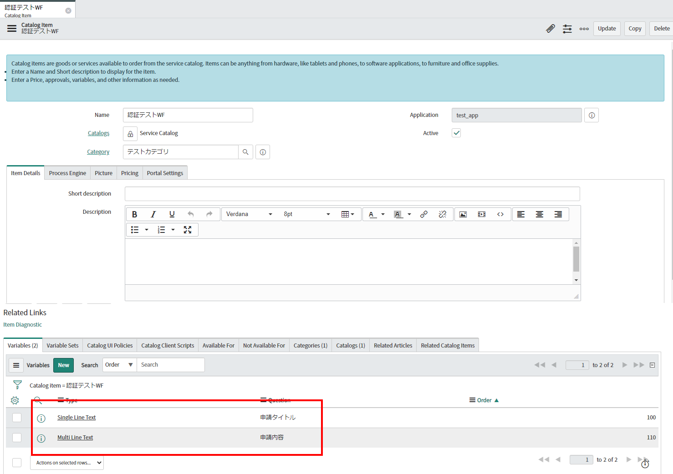Screen dimensions: 673x474
Task: Open the Verdana font family dropdown
Action: click(x=249, y=214)
